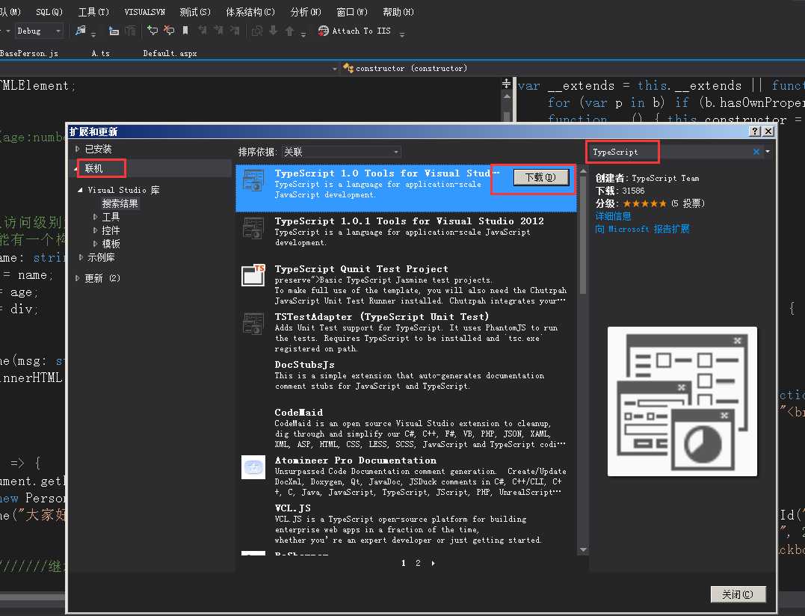Open the 工具(T) menu

(x=93, y=12)
